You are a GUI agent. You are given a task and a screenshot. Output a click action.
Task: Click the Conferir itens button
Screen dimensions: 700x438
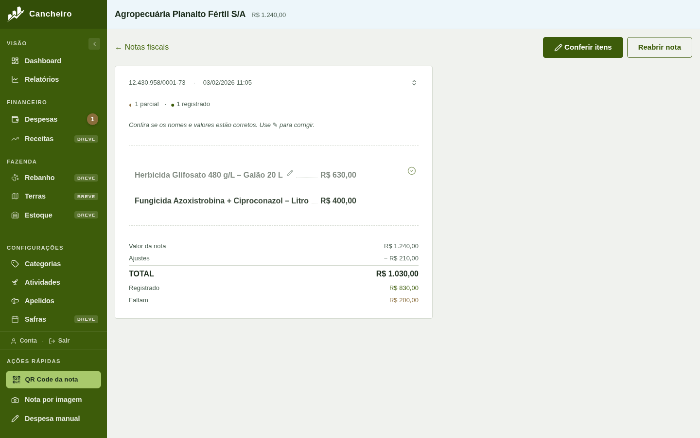point(583,47)
